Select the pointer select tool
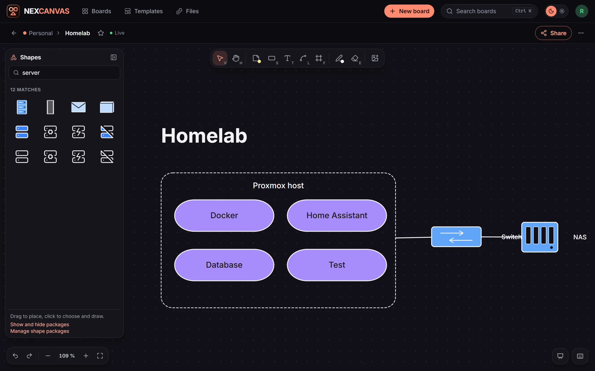Image resolution: width=595 pixels, height=371 pixels. (220, 58)
